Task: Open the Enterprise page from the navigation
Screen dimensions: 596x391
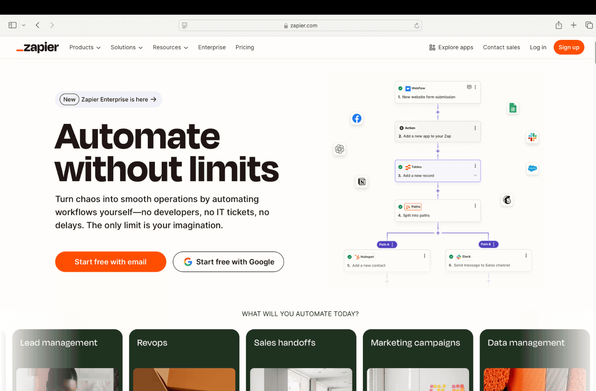Action: 212,47
